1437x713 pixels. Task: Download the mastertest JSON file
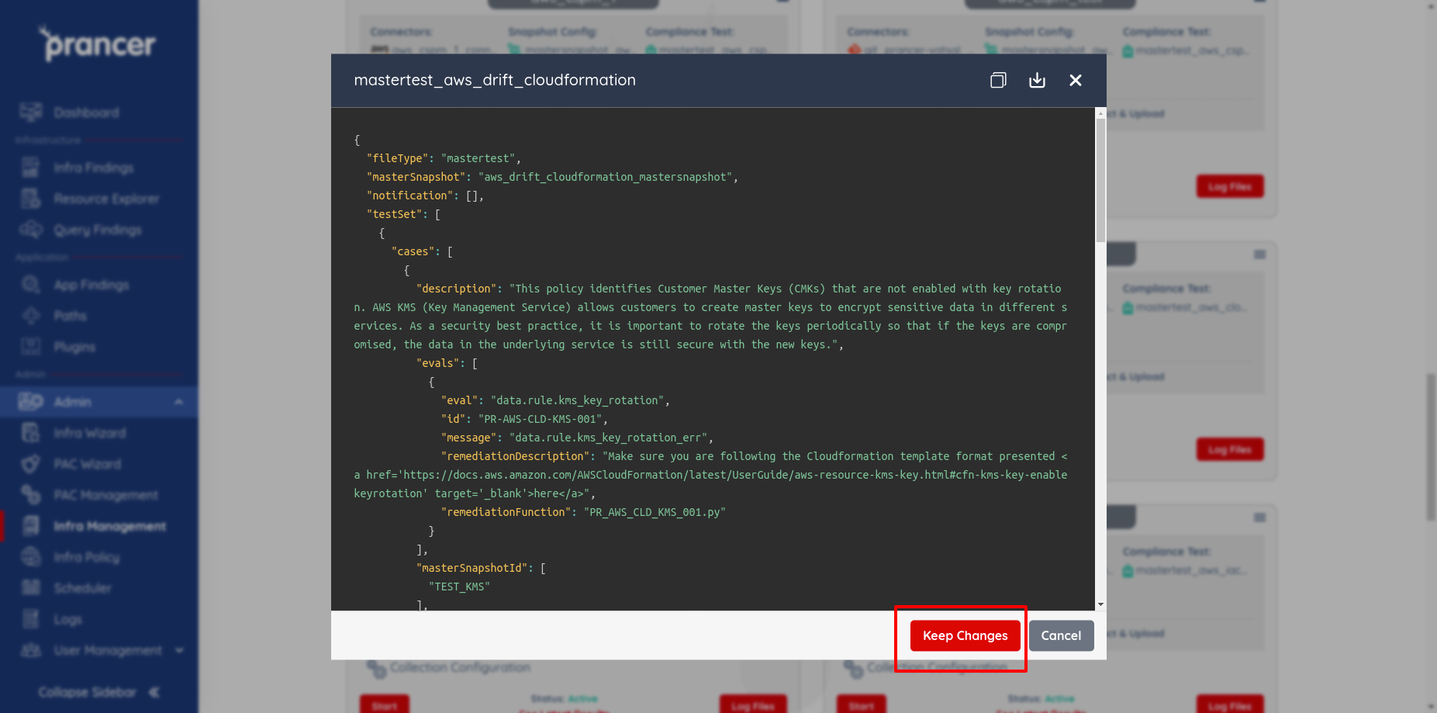pyautogui.click(x=1037, y=80)
